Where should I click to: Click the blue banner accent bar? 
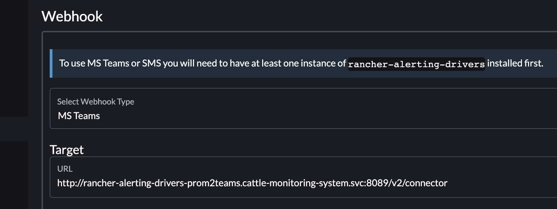51,64
